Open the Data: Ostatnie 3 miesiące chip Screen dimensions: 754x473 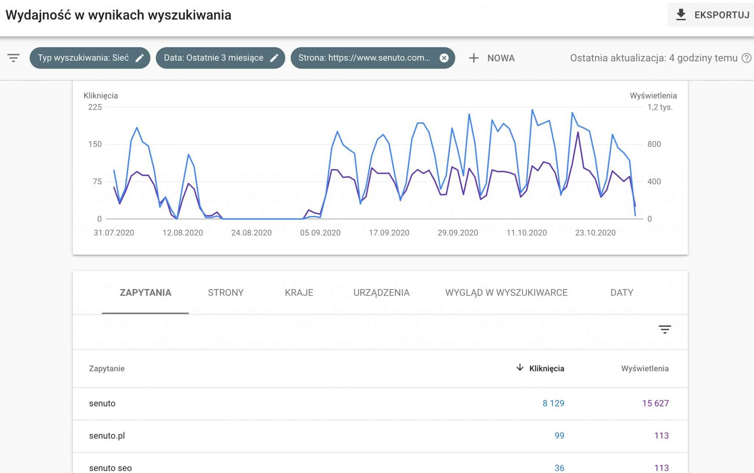click(220, 58)
